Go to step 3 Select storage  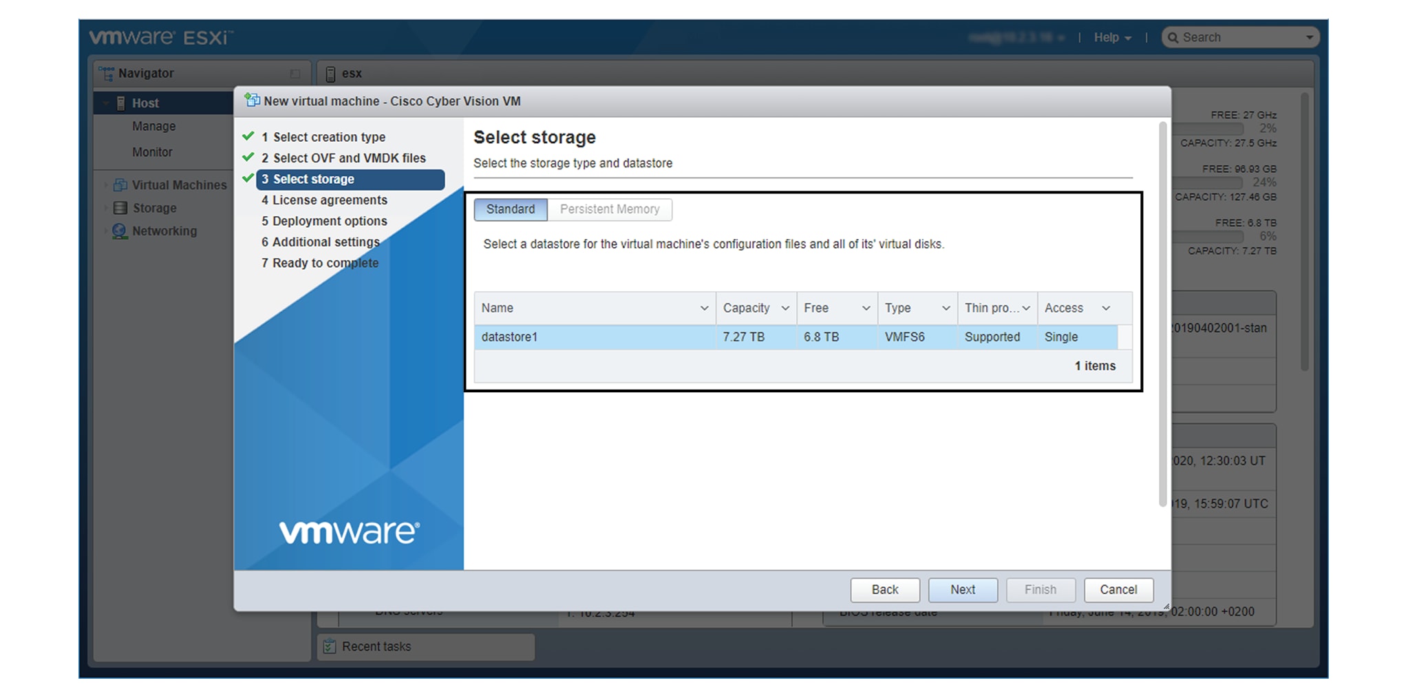click(350, 179)
